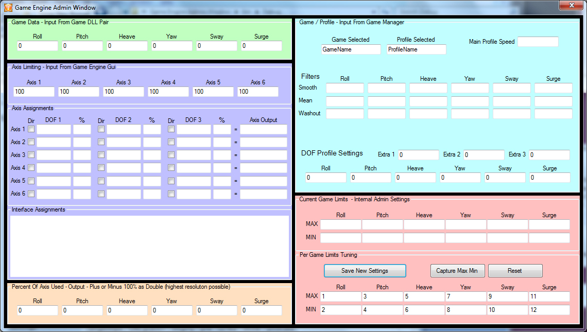Click Percent Of Axis Used Surge field

261,310
